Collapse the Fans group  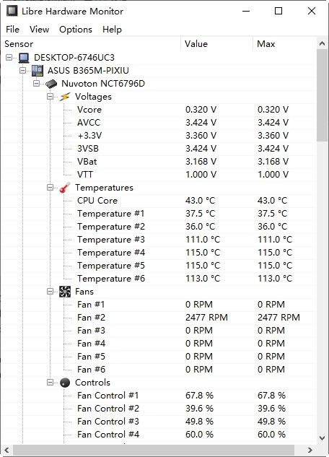(x=50, y=291)
